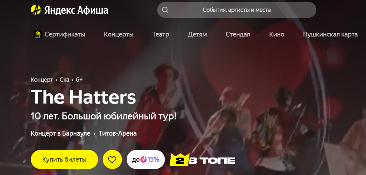
Task: Click the Титов-Арена venue link
Action: (x=118, y=134)
